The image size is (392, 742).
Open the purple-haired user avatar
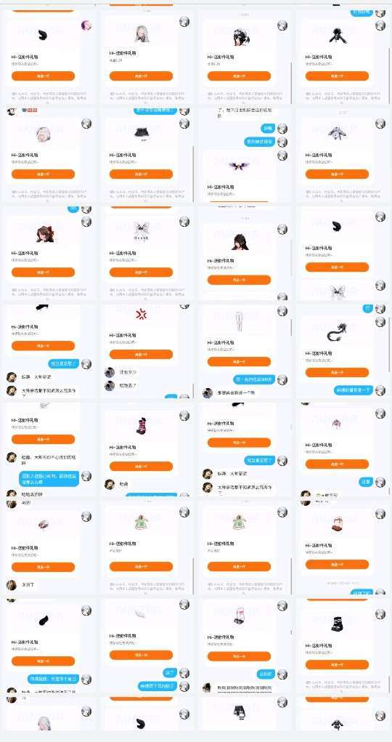click(86, 25)
